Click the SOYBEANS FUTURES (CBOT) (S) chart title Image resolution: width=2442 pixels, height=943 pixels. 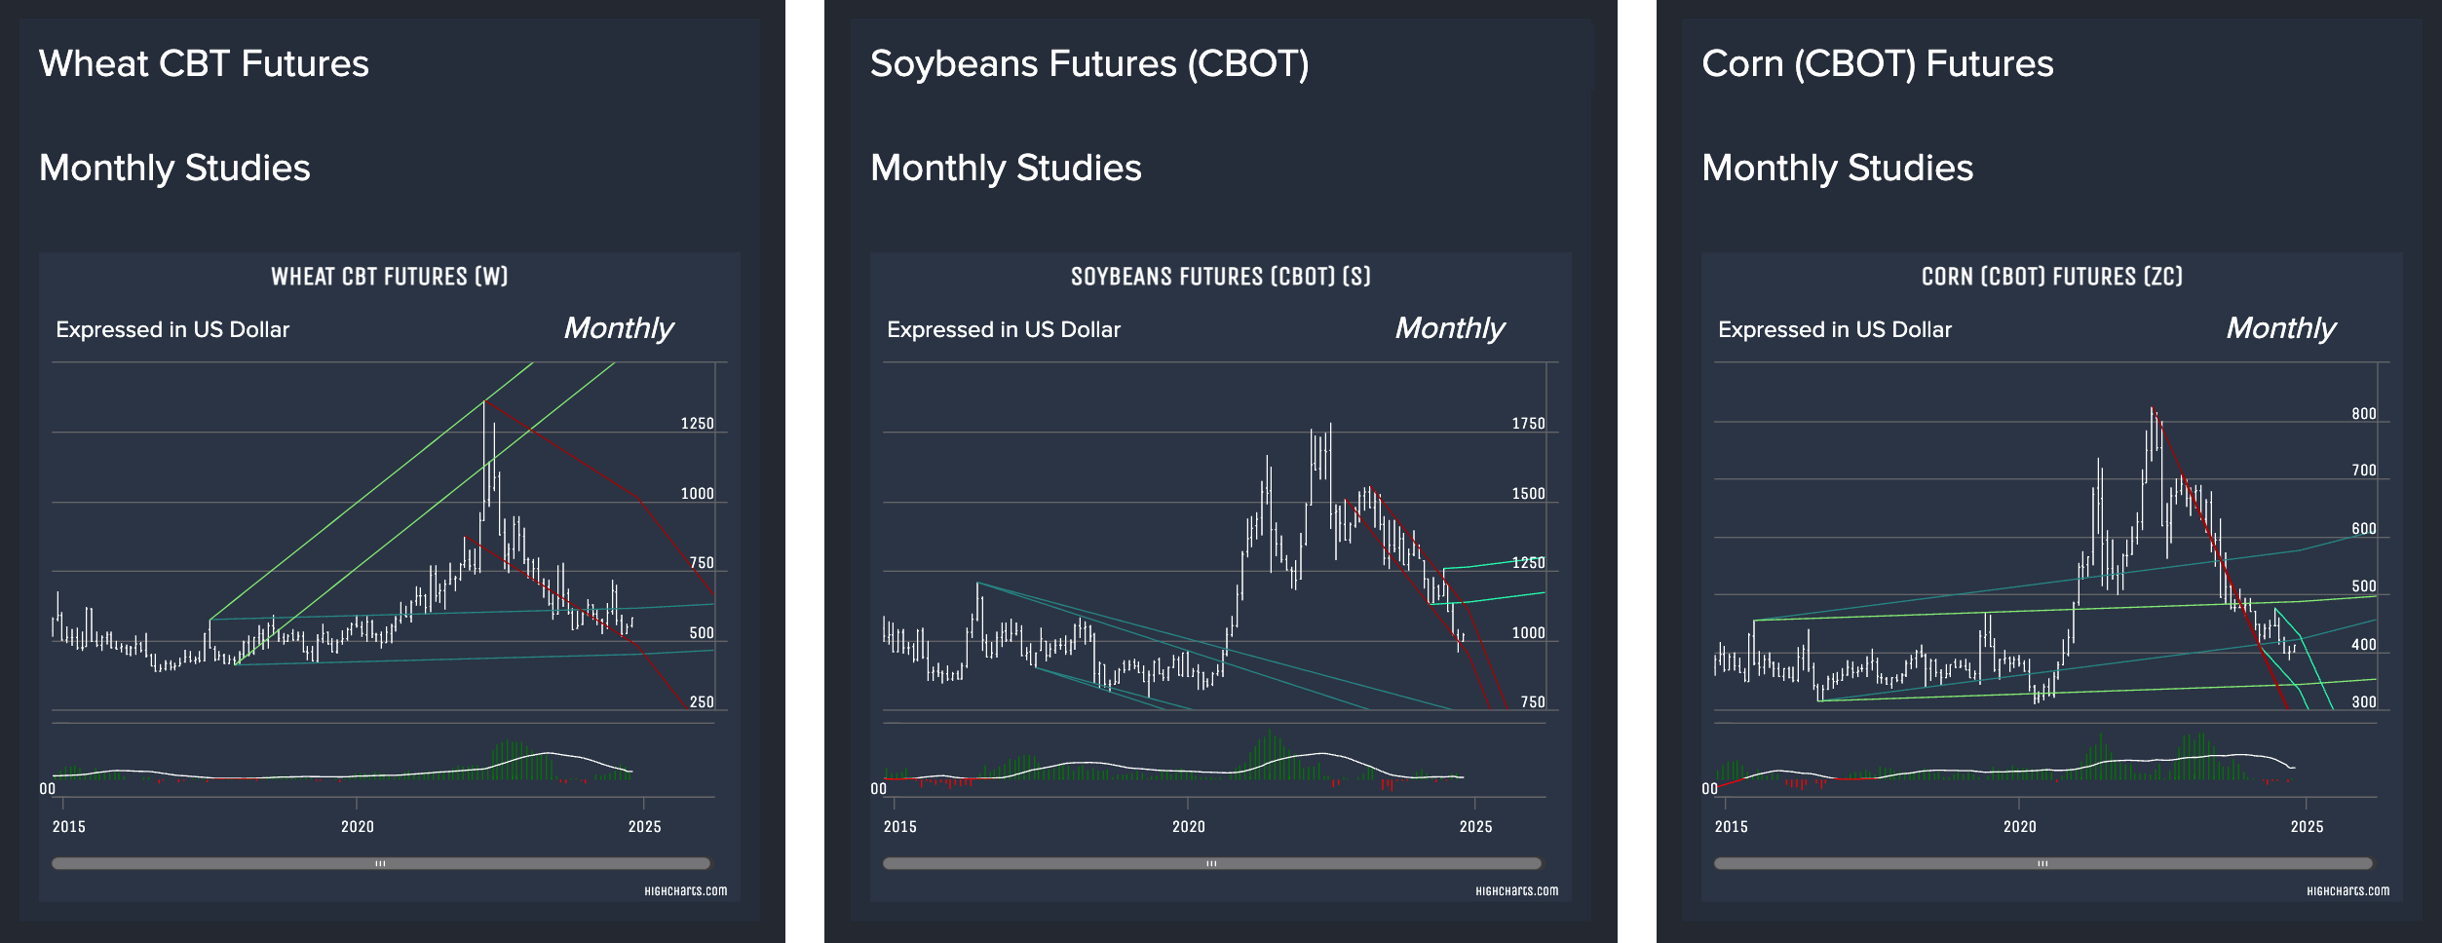click(x=1221, y=277)
